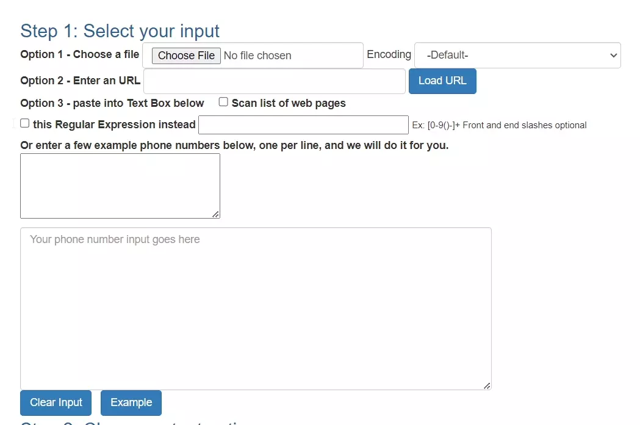This screenshot has width=640, height=425.
Task: Click the Option 3 paste instruction text
Action: 112,103
